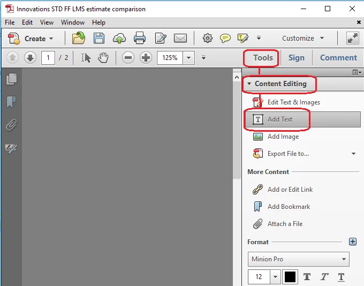Open the Minion Pro font dropdown
The width and height of the screenshot is (364, 286).
pos(299,259)
